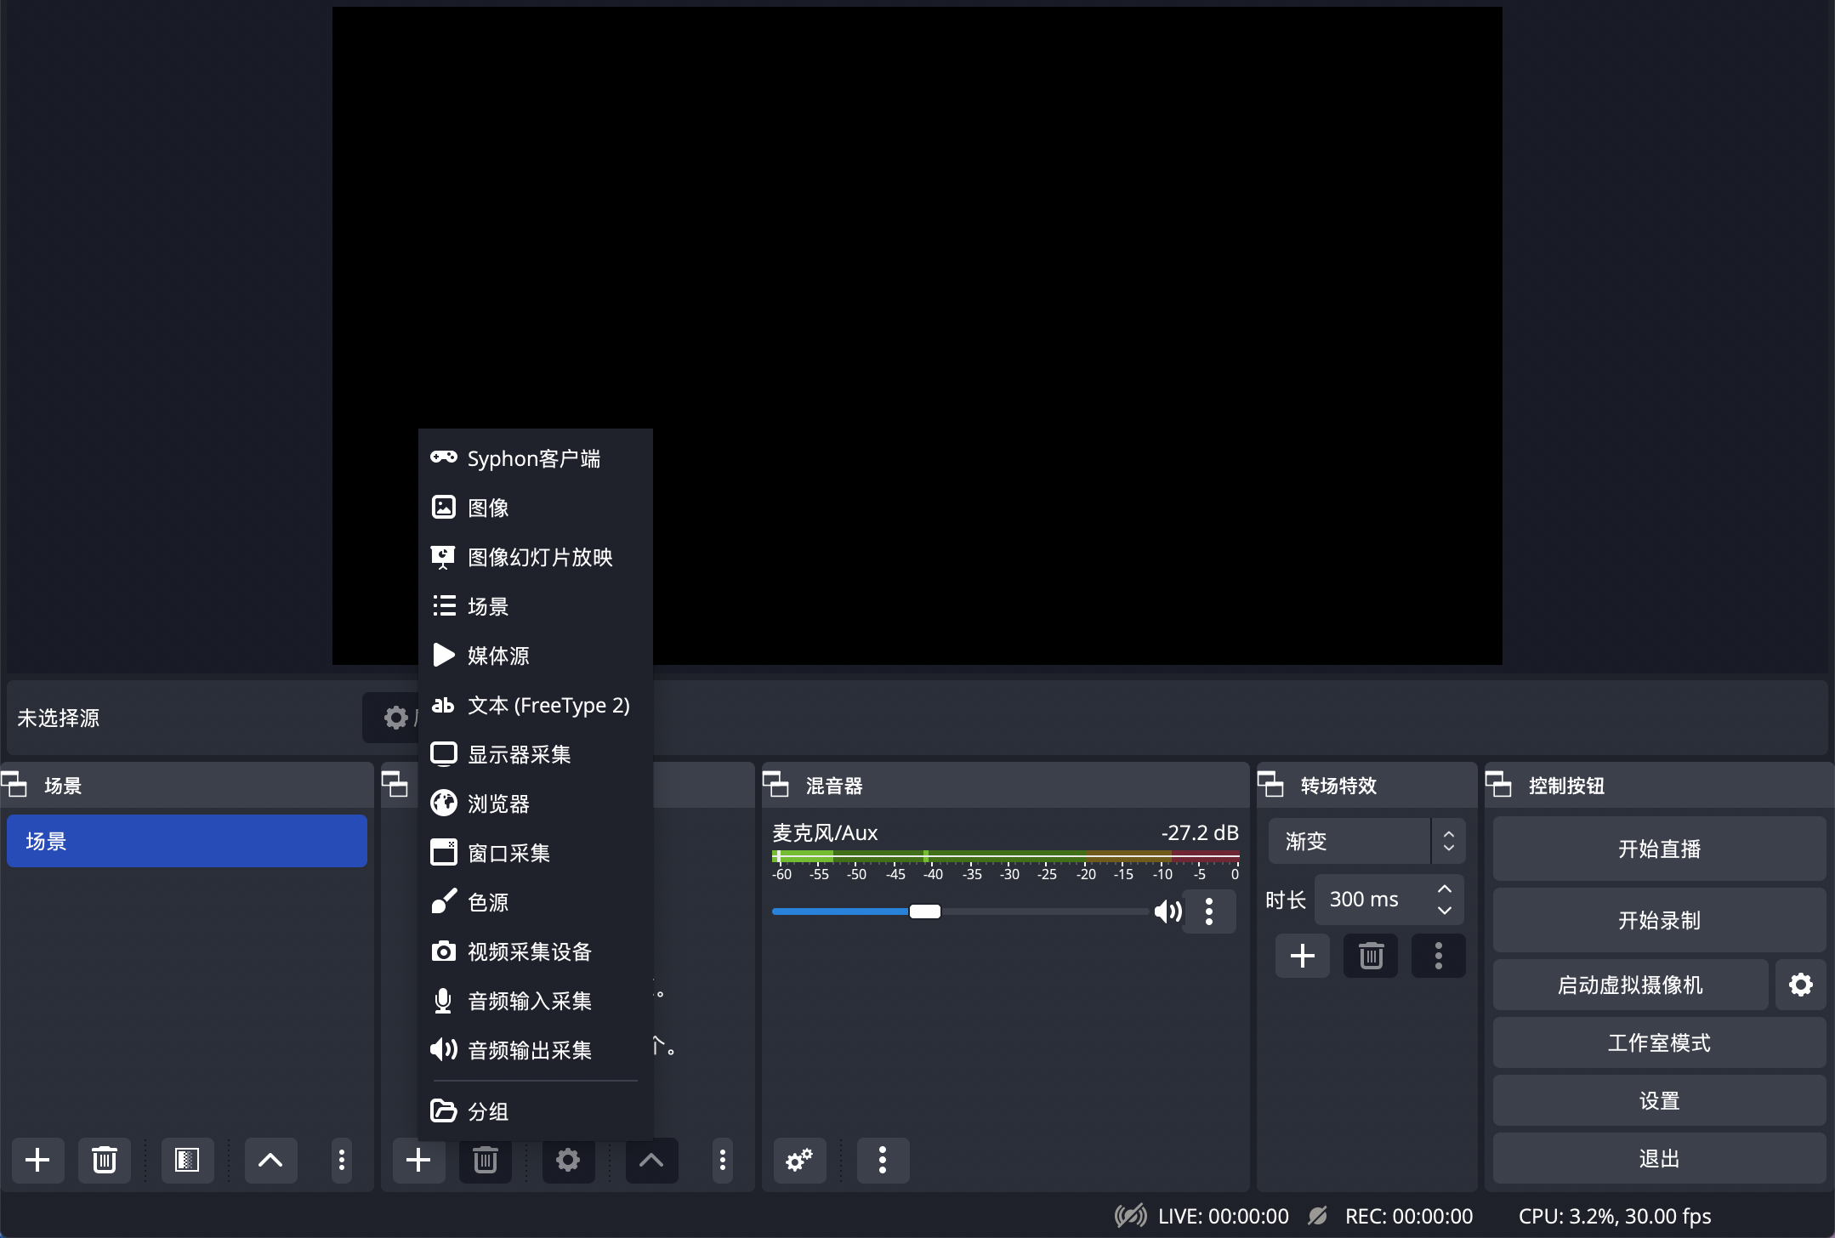The width and height of the screenshot is (1835, 1238).
Task: Add a new transition with plus icon
Action: (1303, 956)
